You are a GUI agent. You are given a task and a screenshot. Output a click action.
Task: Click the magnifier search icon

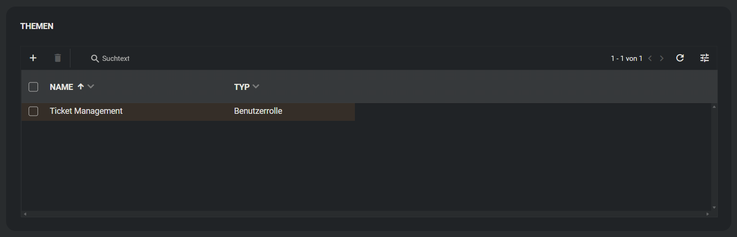[95, 59]
